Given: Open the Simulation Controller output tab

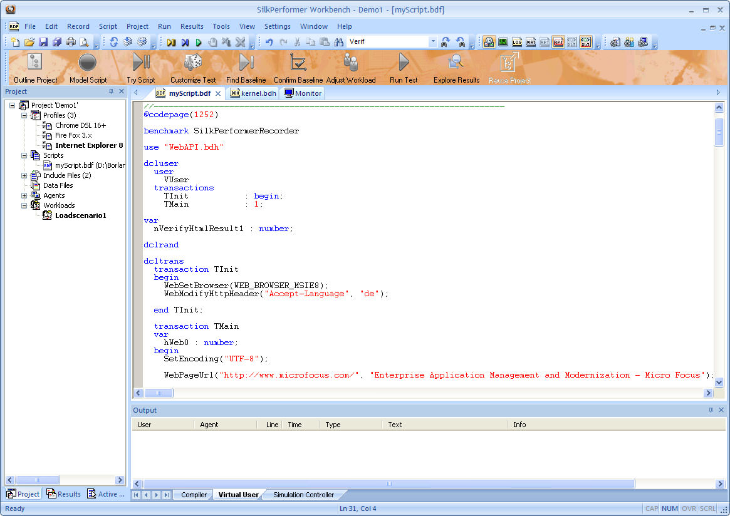Looking at the screenshot, I should point(303,495).
